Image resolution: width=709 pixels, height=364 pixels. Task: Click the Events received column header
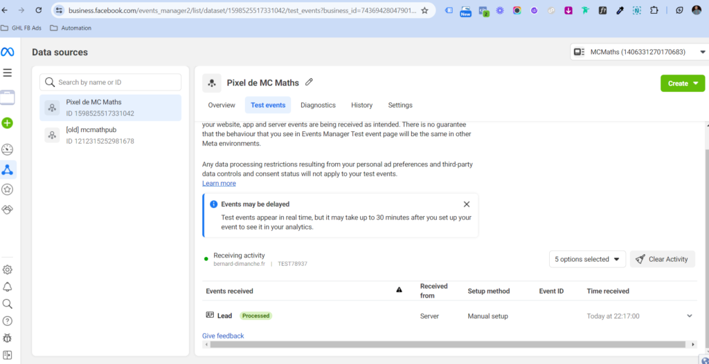click(229, 291)
